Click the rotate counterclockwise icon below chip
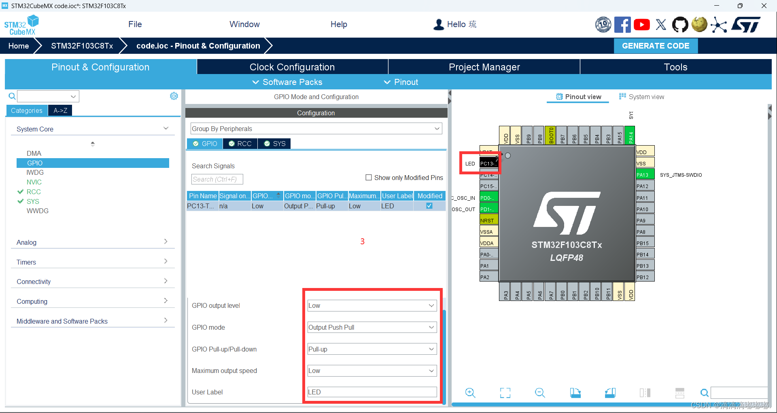Viewport: 777px width, 413px height. (610, 393)
